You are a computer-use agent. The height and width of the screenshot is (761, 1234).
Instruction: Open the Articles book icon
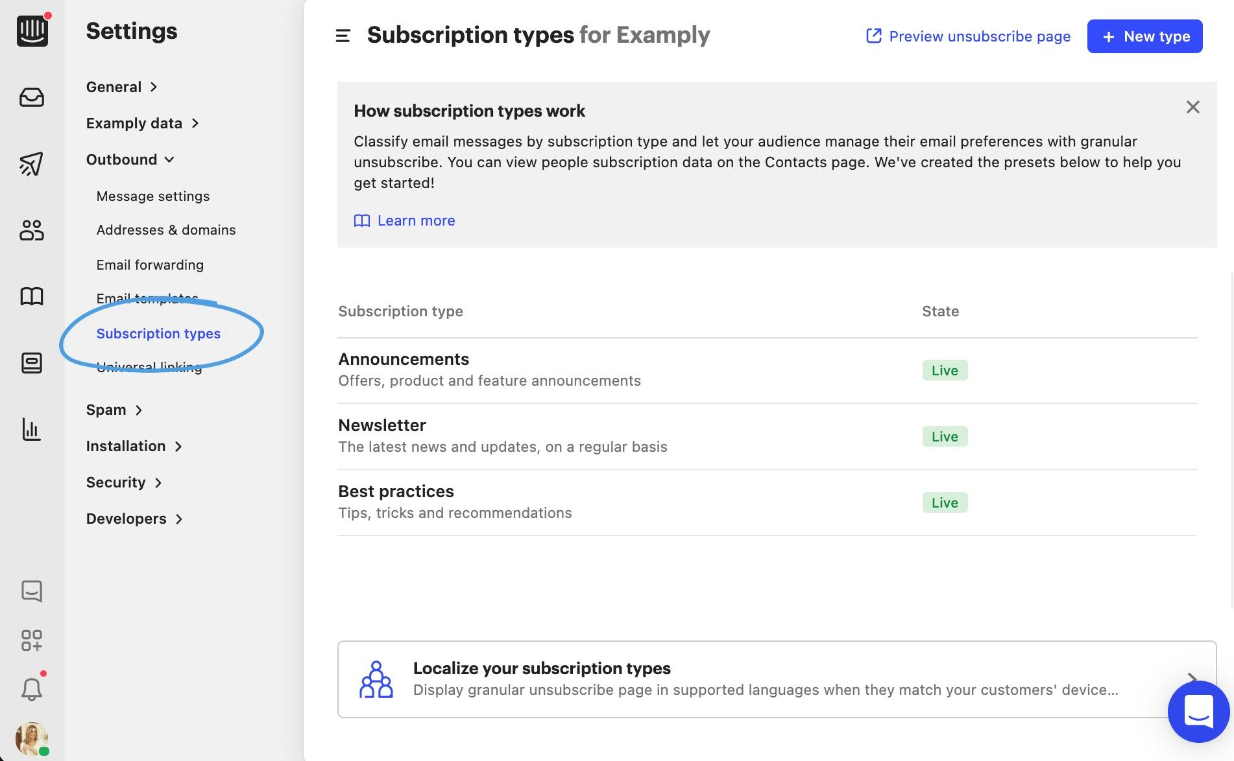32,296
